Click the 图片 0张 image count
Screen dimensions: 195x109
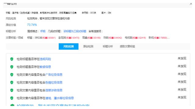(x=106, y=13)
